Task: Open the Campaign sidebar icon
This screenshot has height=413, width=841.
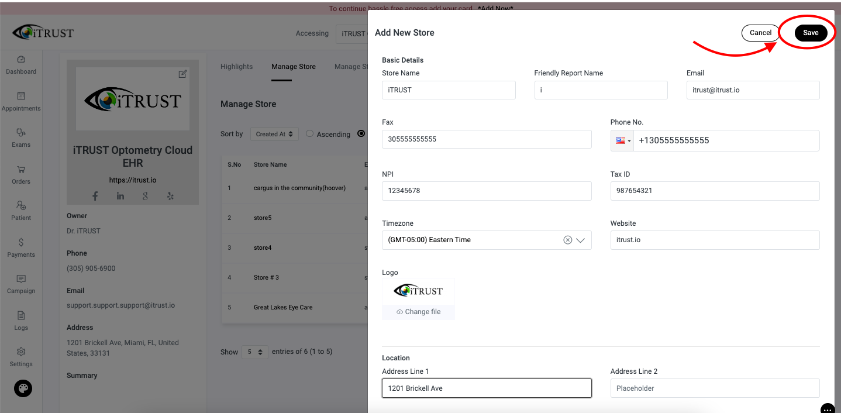Action: pyautogui.click(x=21, y=283)
